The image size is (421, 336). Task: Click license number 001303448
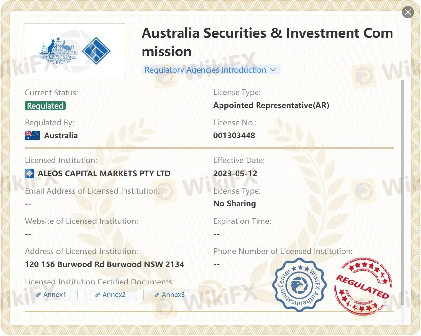point(234,136)
